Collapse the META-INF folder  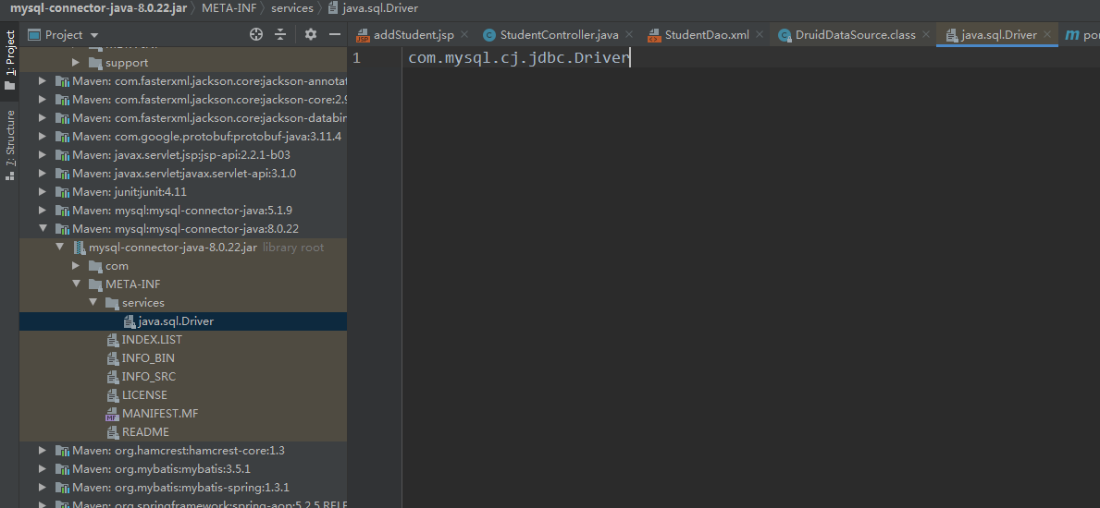click(x=76, y=284)
